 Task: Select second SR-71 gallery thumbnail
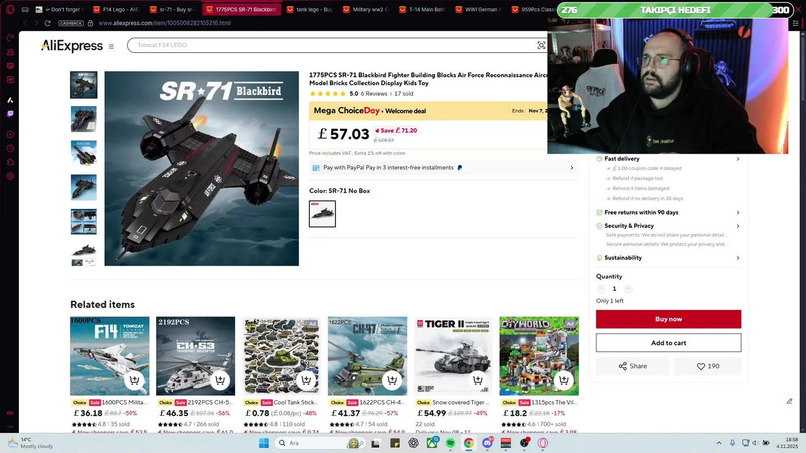[84, 120]
